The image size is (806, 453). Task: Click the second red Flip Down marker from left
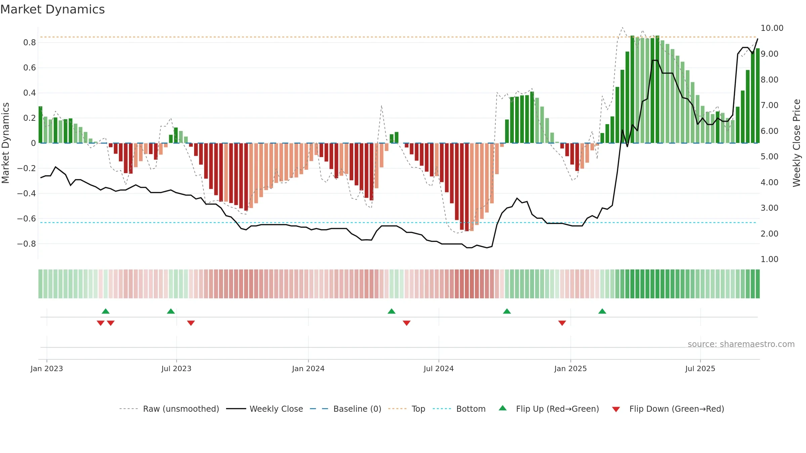(x=111, y=323)
